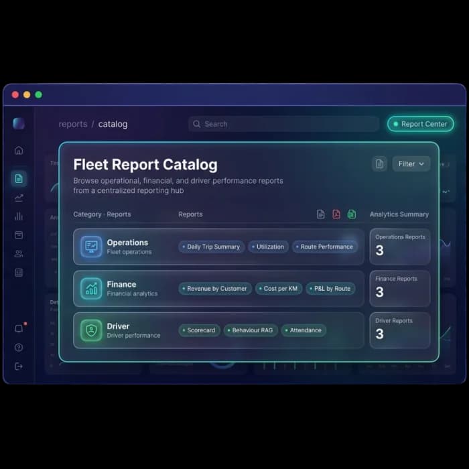Click the Operations category title
This screenshot has width=469, height=469.
coord(127,243)
